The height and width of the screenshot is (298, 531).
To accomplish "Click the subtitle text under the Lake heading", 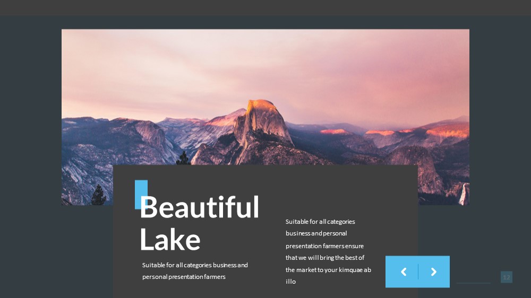I will coord(195,270).
